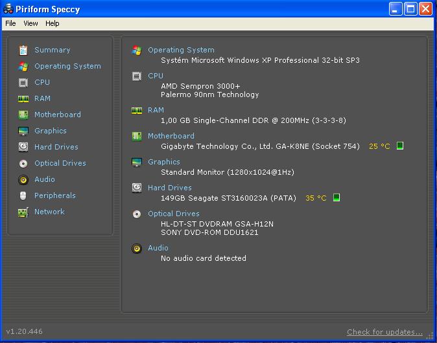
Task: Go to Operating System section in sidebar
Action: pyautogui.click(x=67, y=66)
